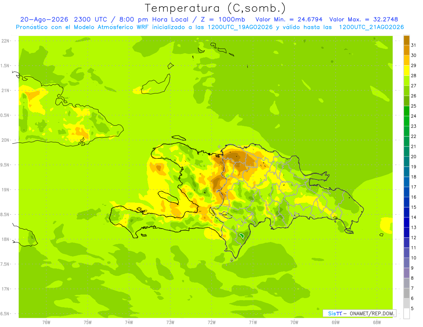Viewport: 423px width, 327px height.
Task: Pick the legend swatch between 20 and 21
Action: click(406, 152)
